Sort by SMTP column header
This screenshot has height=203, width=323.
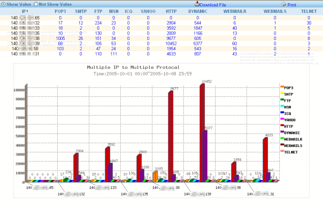click(x=81, y=11)
